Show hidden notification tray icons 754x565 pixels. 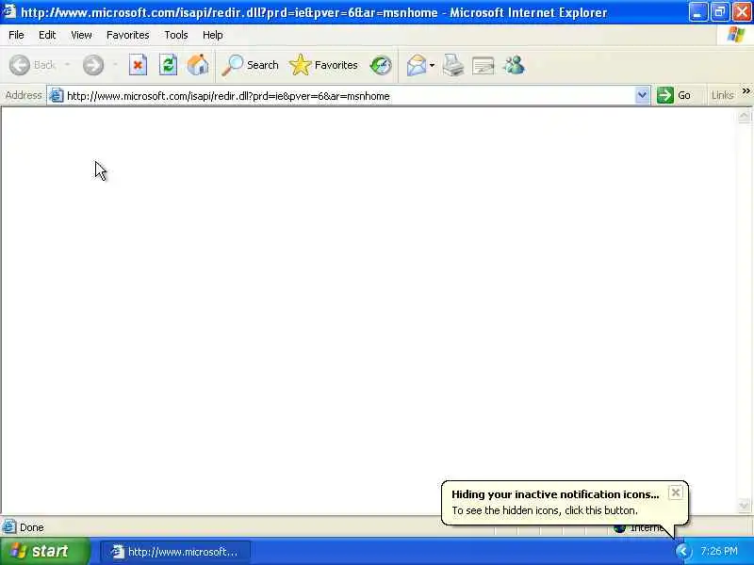click(682, 551)
